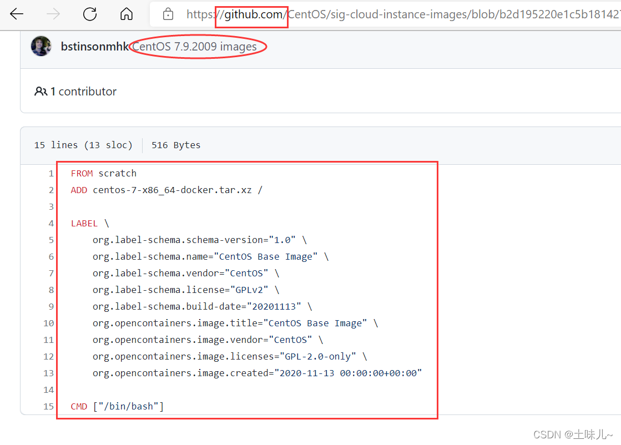Click the contributors people icon
The image size is (621, 445).
[x=41, y=92]
